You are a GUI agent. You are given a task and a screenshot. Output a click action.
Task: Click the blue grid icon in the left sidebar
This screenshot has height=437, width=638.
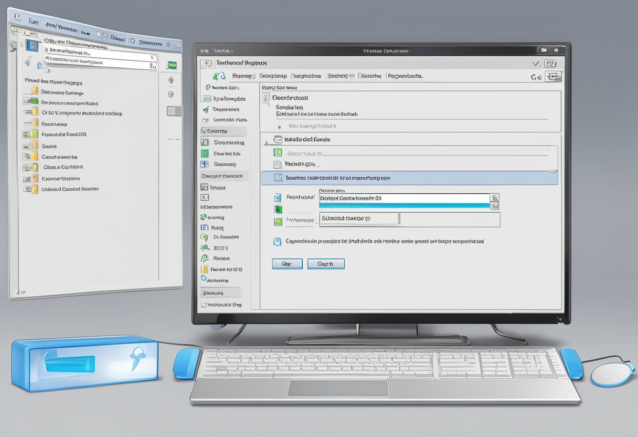pos(205,164)
